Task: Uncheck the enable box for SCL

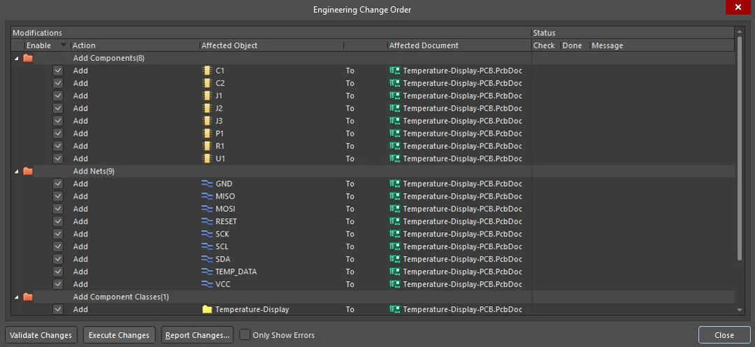Action: (x=58, y=246)
